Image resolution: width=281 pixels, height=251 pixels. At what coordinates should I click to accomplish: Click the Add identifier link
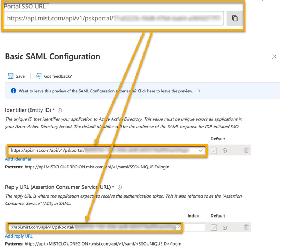pos(18,159)
